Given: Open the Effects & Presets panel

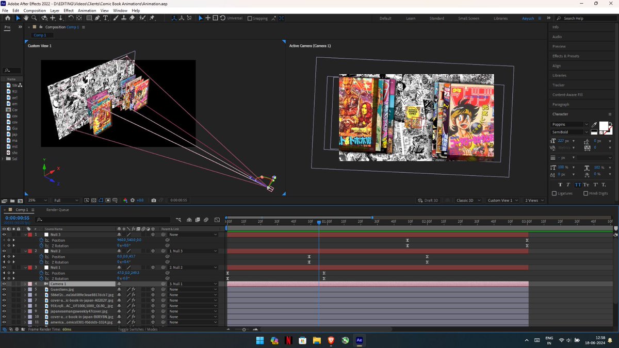Looking at the screenshot, I should coord(566,56).
